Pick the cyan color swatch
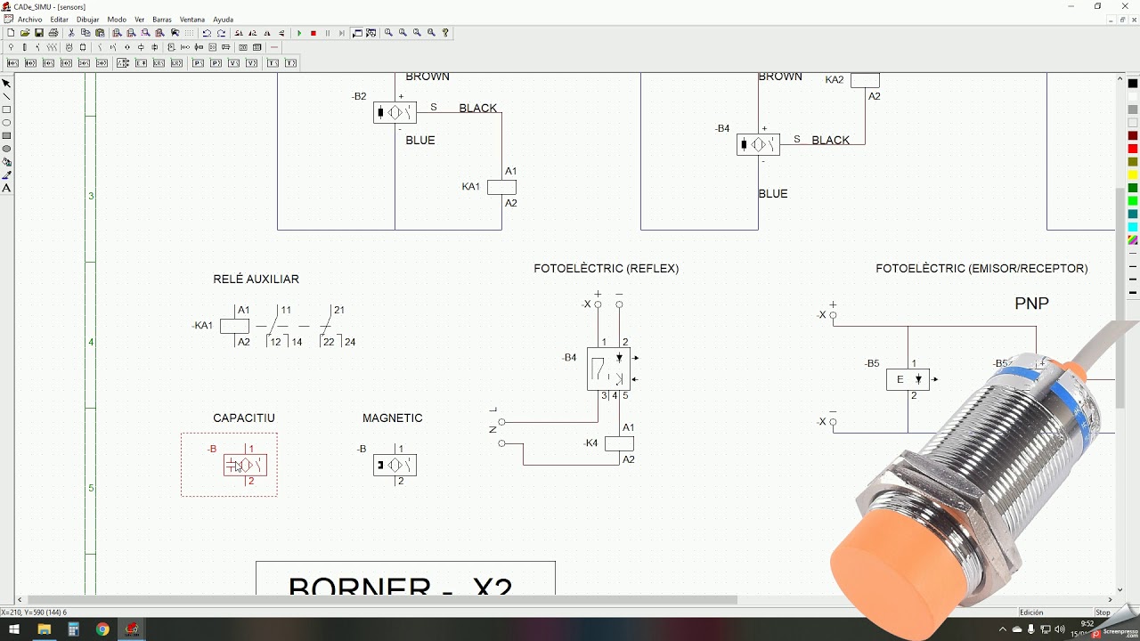 point(1133,227)
